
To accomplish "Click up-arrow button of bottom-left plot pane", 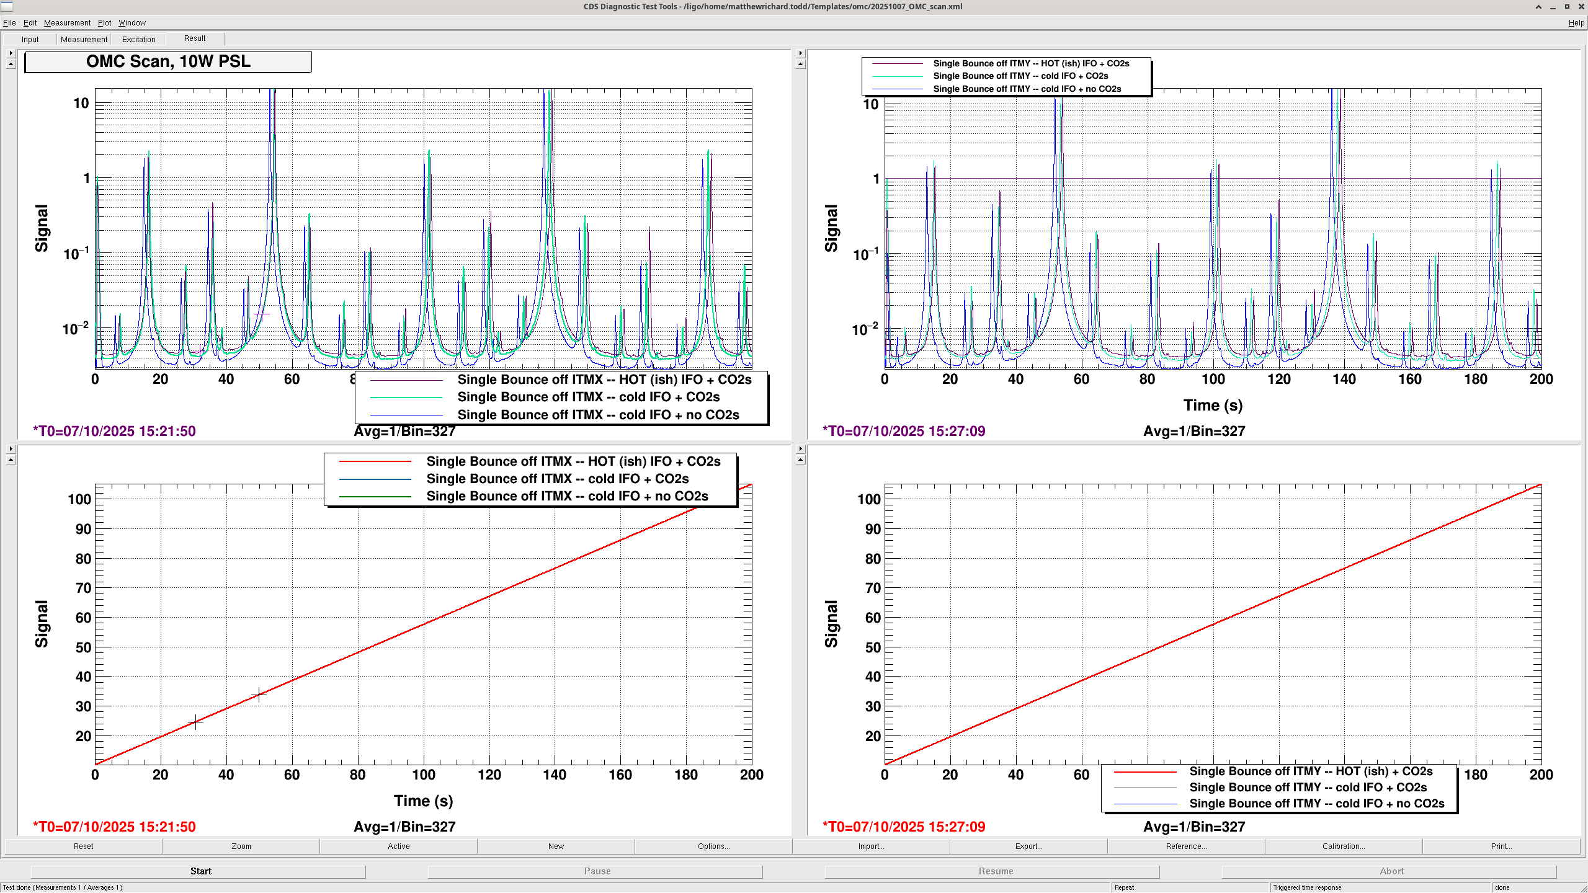I will point(11,460).
